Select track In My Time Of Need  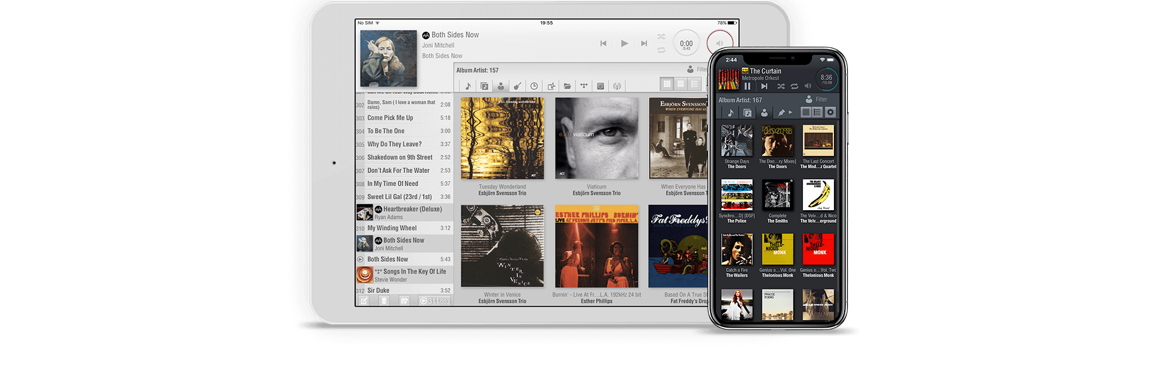(x=404, y=184)
